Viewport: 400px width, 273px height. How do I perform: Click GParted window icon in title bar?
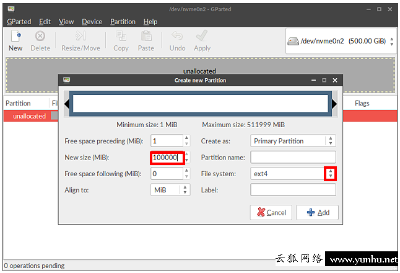(11, 9)
